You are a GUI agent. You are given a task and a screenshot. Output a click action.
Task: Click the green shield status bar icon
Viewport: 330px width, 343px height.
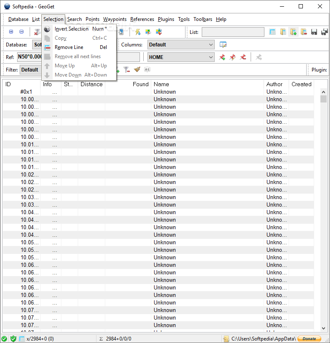(13, 339)
